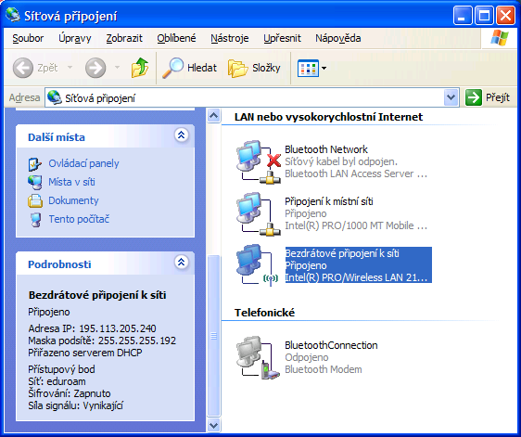This screenshot has width=521, height=437.
Task: Click the green Přejít go button
Action: (488, 97)
